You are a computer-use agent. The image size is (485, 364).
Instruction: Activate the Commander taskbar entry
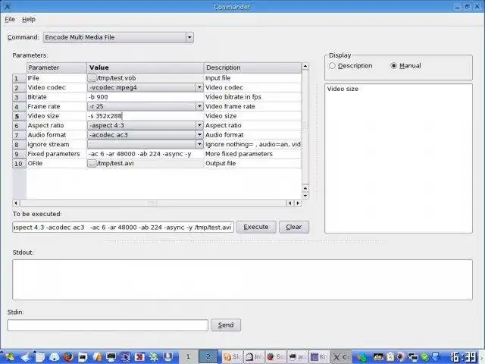(342, 357)
